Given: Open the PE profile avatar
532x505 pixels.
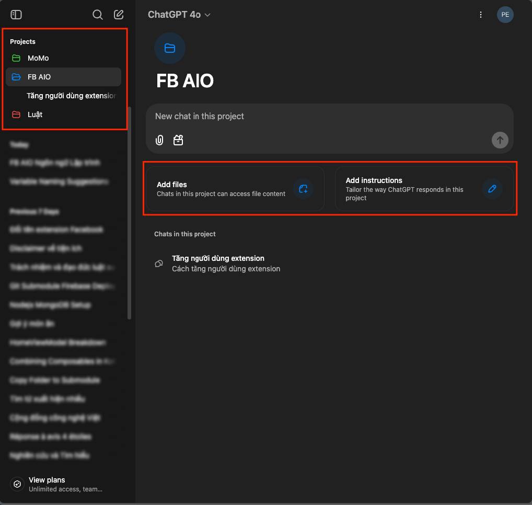Looking at the screenshot, I should (505, 15).
